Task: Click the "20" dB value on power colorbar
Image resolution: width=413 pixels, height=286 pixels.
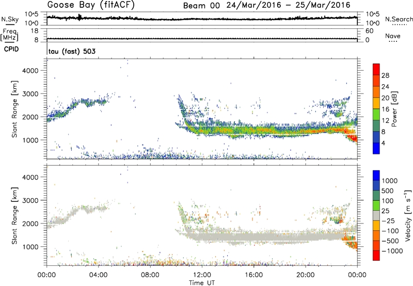Action: pos(385,98)
